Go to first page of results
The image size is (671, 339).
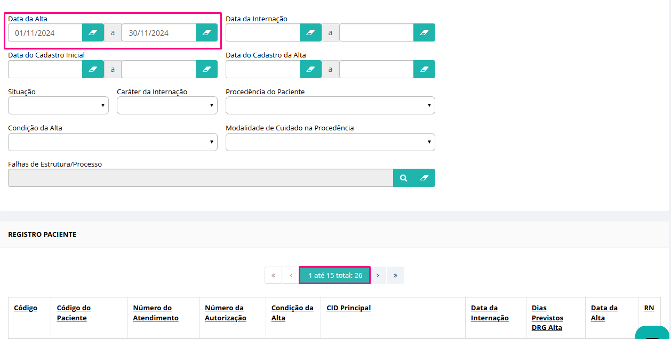click(273, 275)
